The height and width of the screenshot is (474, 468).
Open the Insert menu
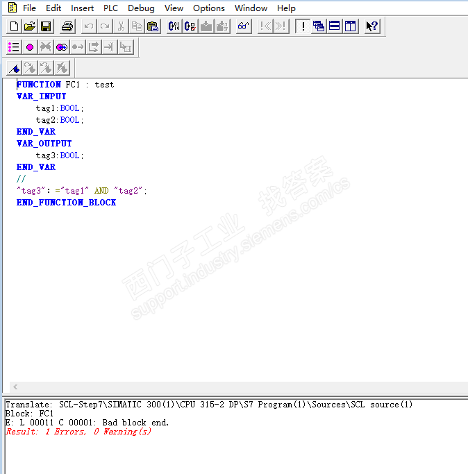(x=83, y=8)
